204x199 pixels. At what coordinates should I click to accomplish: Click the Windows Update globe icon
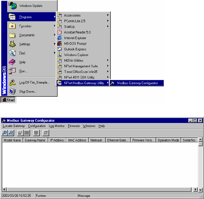pyautogui.click(x=13, y=6)
